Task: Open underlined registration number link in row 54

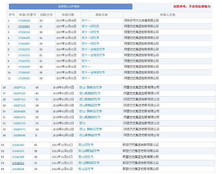Action: click(x=18, y=163)
